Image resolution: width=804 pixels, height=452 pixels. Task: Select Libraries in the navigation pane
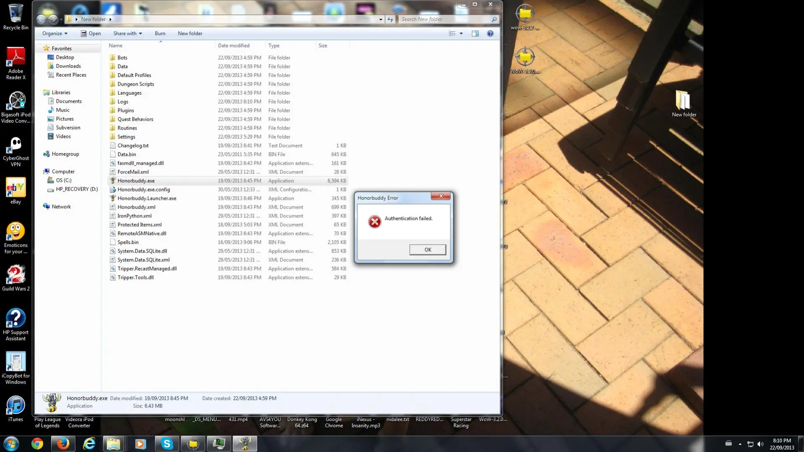(61, 93)
